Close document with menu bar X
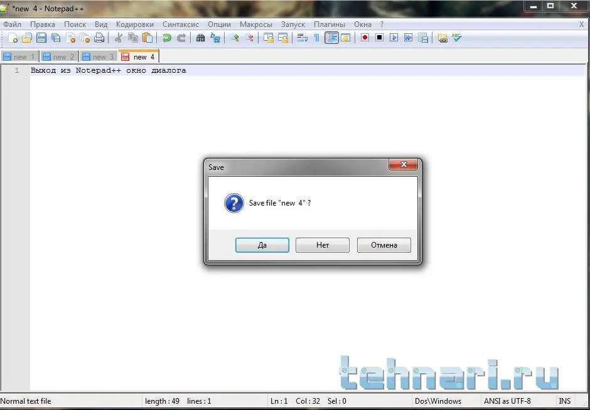The image size is (590, 410). point(581,24)
